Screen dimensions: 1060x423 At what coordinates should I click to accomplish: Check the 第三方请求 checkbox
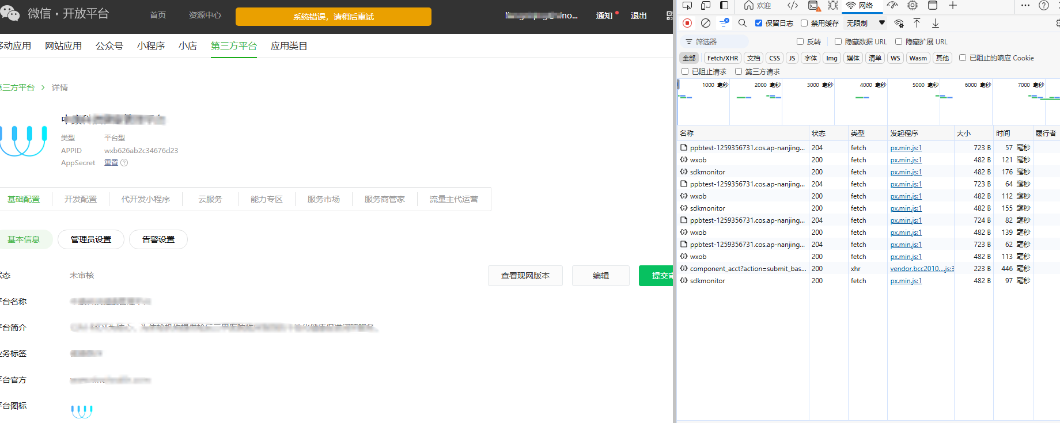[x=739, y=71]
